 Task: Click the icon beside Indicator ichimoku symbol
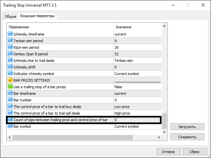[10, 74]
